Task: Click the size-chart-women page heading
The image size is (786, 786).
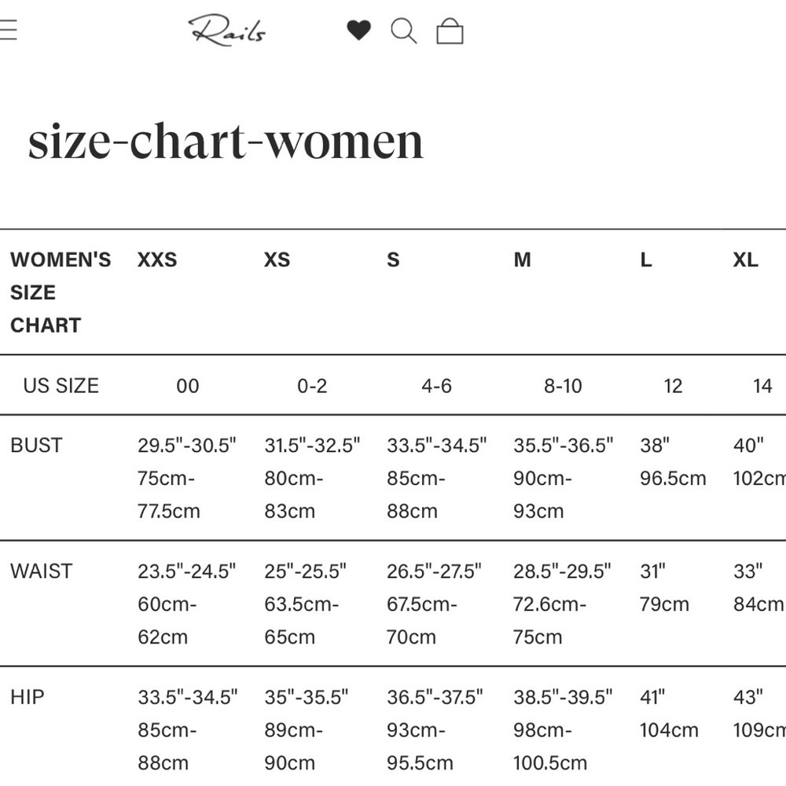Action: (x=226, y=141)
